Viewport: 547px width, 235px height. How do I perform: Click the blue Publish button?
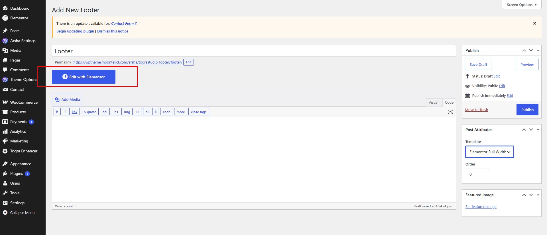[x=527, y=110]
